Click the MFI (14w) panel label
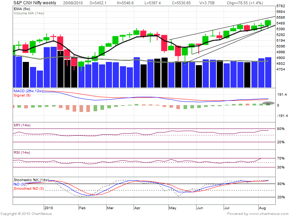This screenshot has width=289, height=216. point(22,125)
